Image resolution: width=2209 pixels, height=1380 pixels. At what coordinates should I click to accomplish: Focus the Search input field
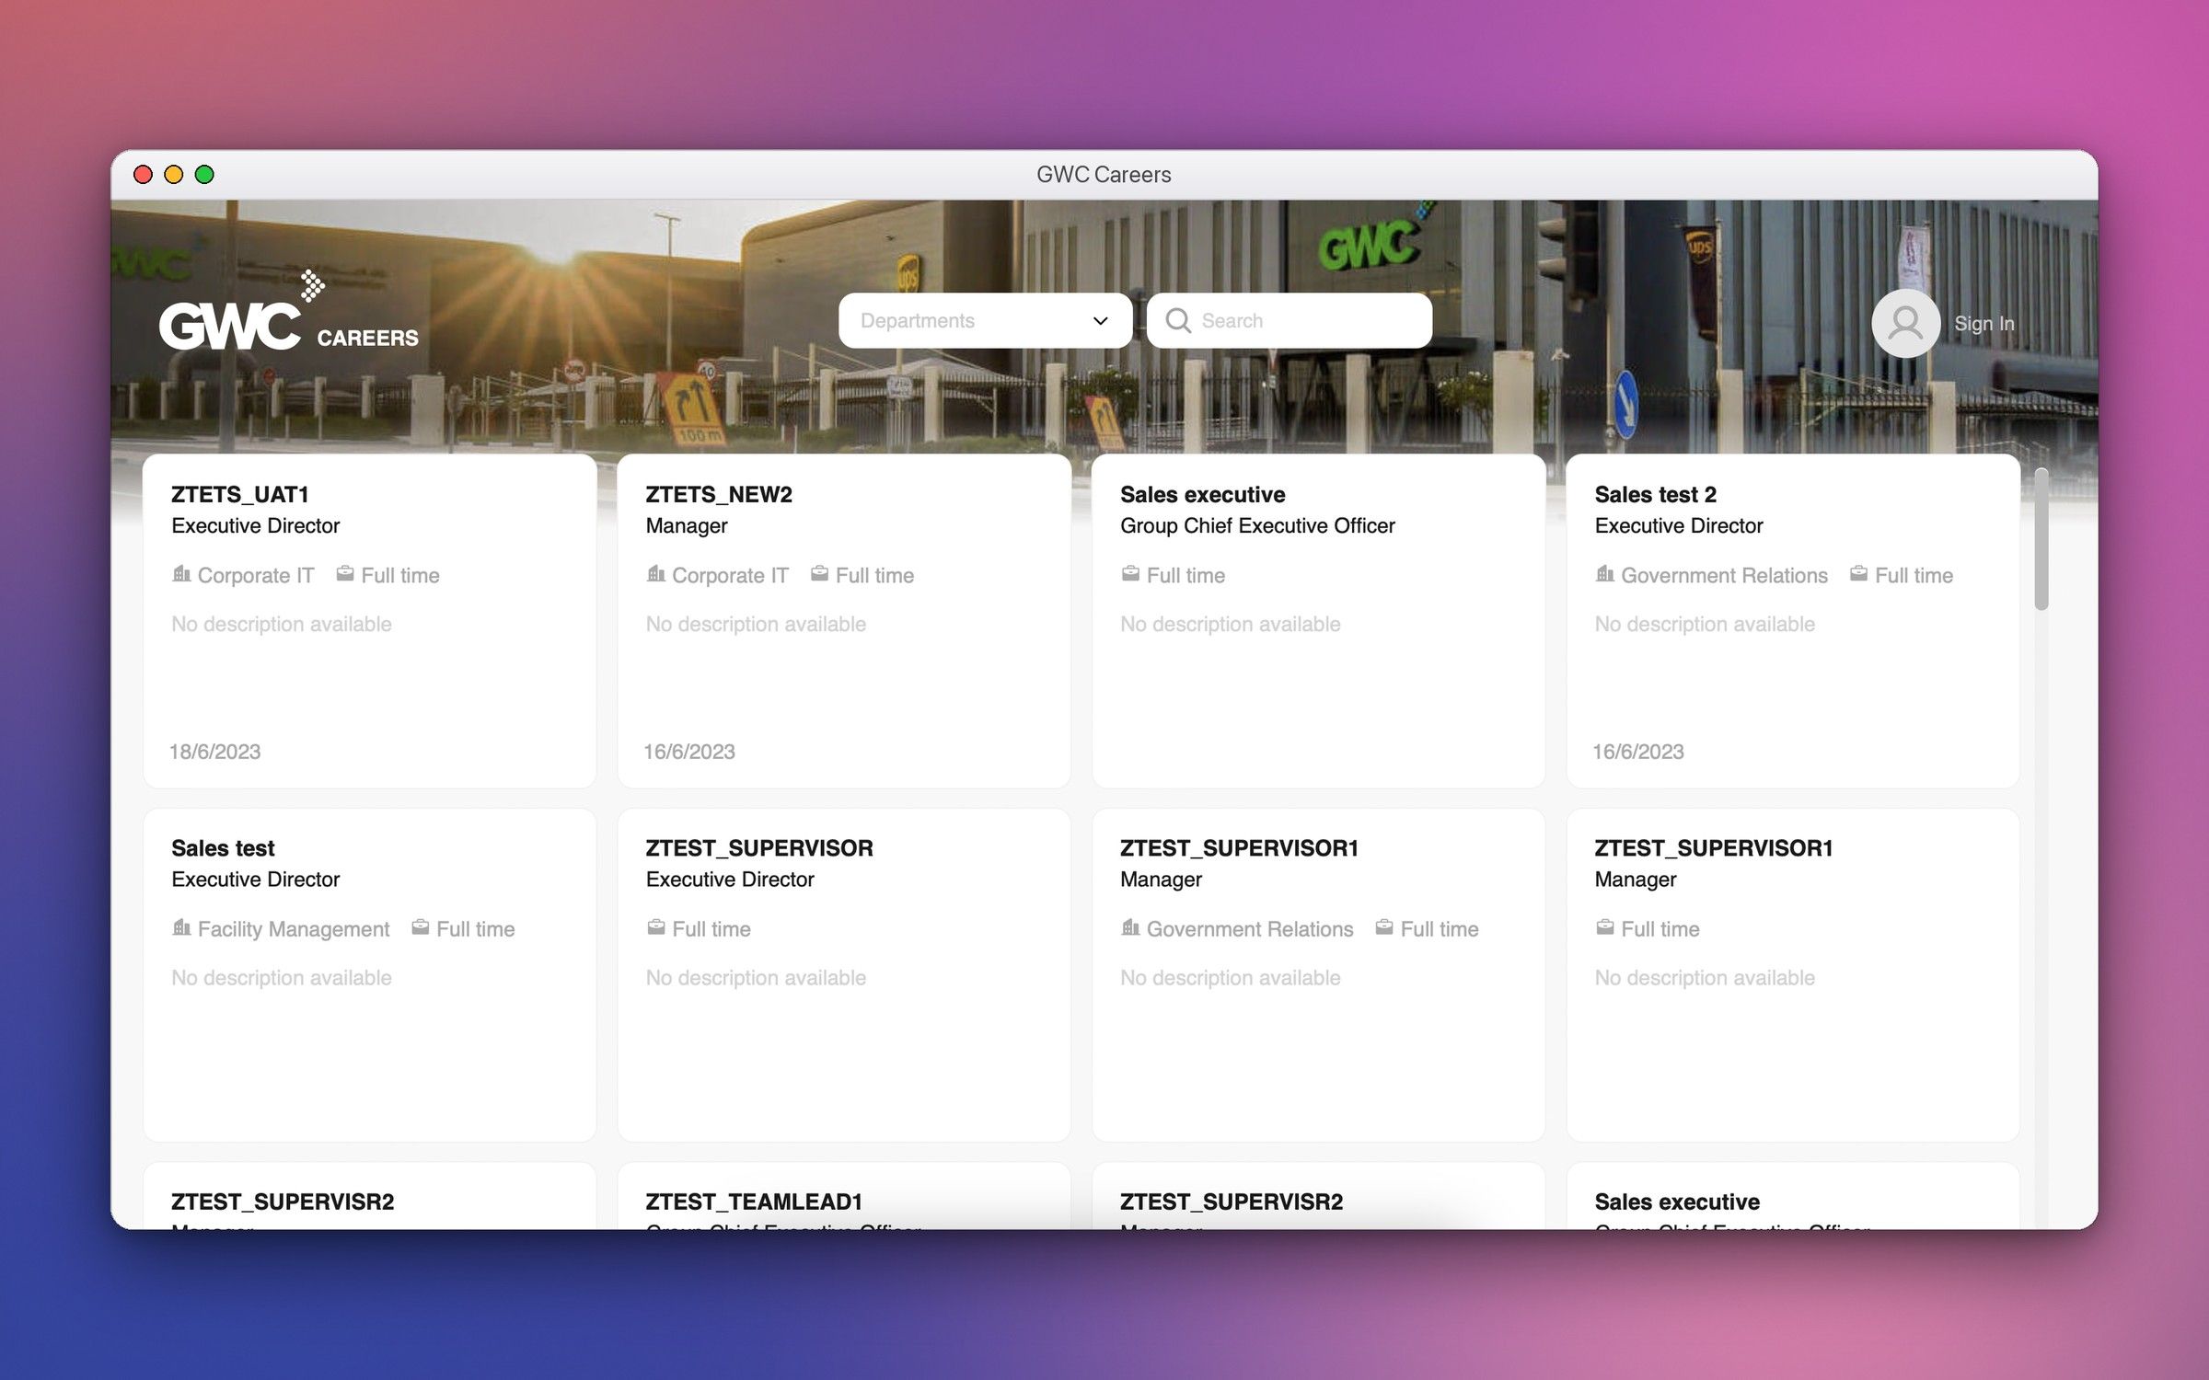1289,320
